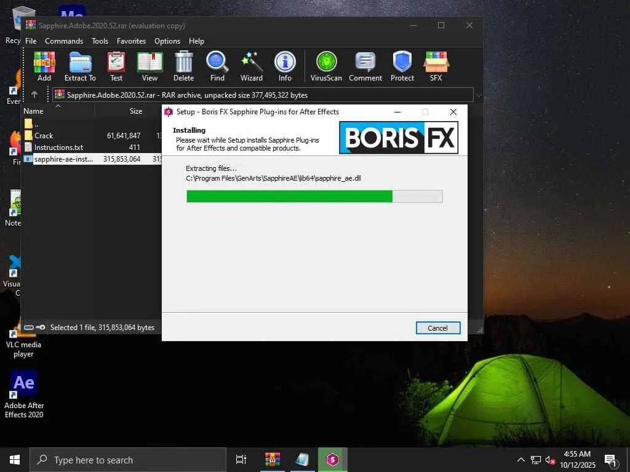Launch the Wizard tool
This screenshot has height=472, width=630.
[x=252, y=66]
